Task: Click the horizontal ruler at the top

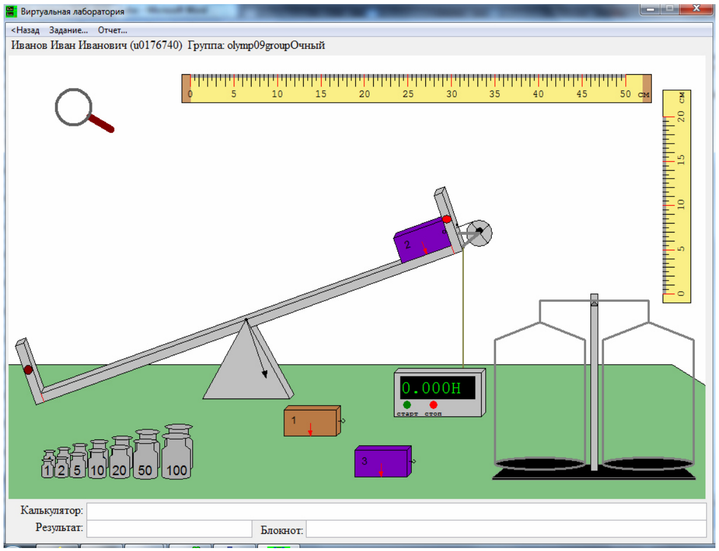Action: pyautogui.click(x=416, y=88)
